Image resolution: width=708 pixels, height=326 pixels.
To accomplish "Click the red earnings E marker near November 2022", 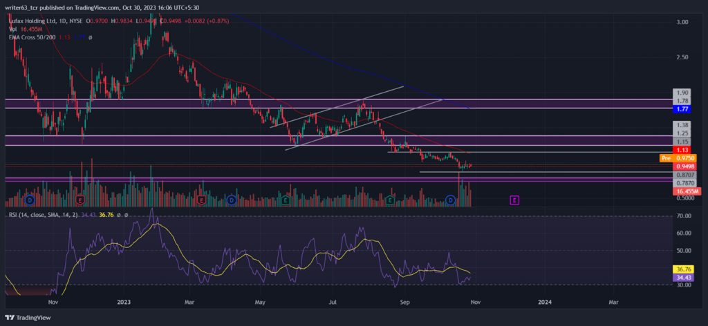I will pyautogui.click(x=81, y=200).
